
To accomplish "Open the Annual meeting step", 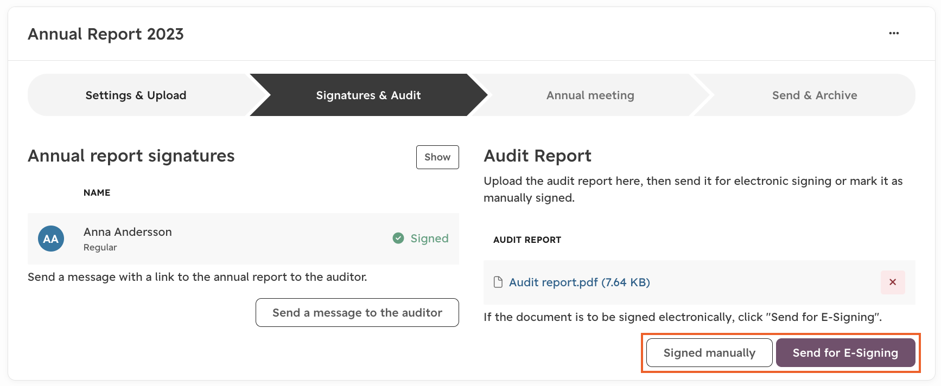I will click(x=590, y=95).
